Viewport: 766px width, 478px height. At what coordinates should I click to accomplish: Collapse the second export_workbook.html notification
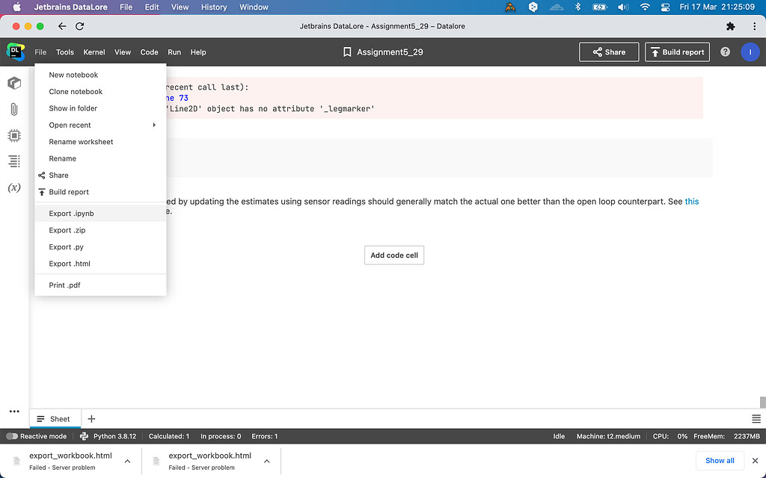[x=266, y=460]
